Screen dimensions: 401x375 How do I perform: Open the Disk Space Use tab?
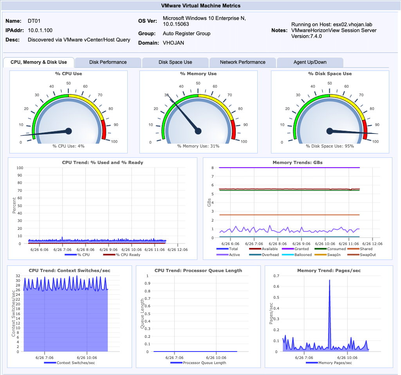pyautogui.click(x=175, y=62)
